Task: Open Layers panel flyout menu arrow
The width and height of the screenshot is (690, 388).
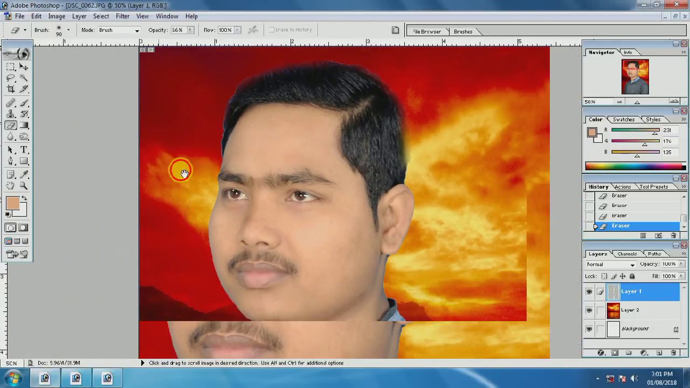Action: point(684,254)
